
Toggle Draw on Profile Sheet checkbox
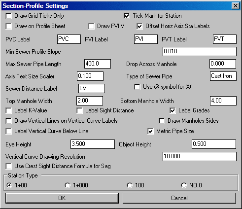click(8, 27)
